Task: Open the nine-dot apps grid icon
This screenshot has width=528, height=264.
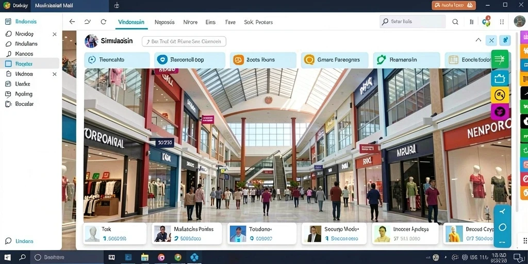Action: 502,22
